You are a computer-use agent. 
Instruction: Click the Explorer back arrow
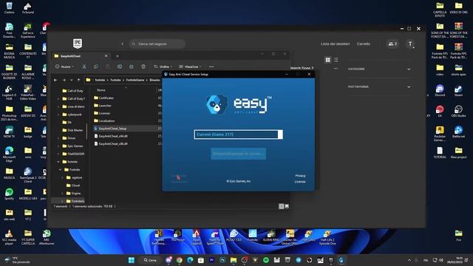(x=55, y=80)
